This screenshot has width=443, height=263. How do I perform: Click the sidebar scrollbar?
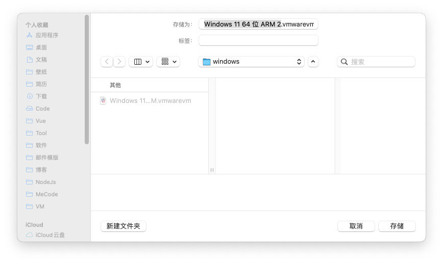click(x=87, y=80)
